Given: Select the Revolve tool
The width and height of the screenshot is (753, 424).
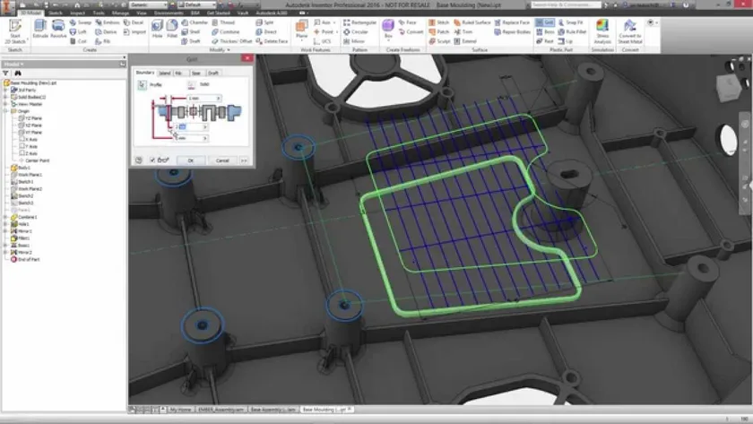Looking at the screenshot, I should [58, 30].
